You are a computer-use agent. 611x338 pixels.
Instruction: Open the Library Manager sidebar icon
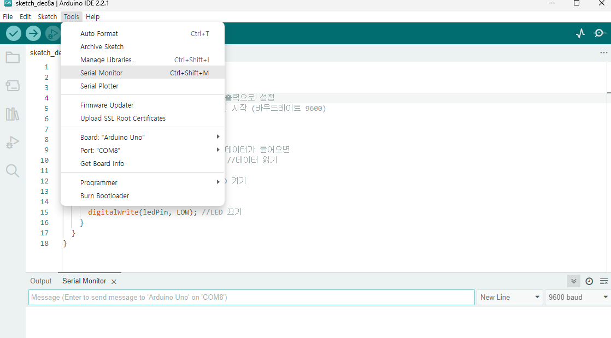(13, 114)
